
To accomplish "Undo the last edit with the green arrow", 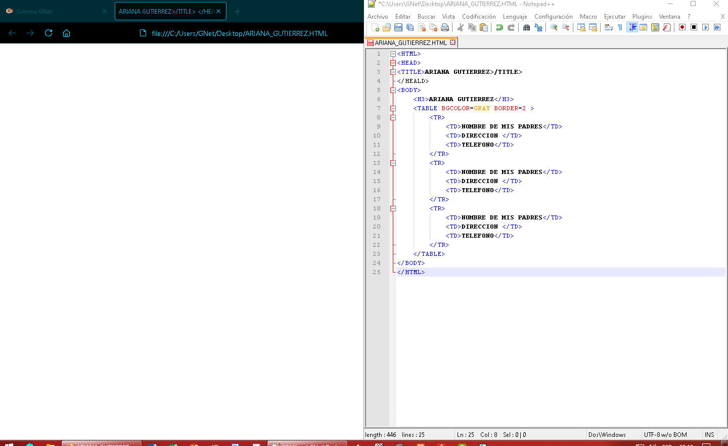I will 499,27.
